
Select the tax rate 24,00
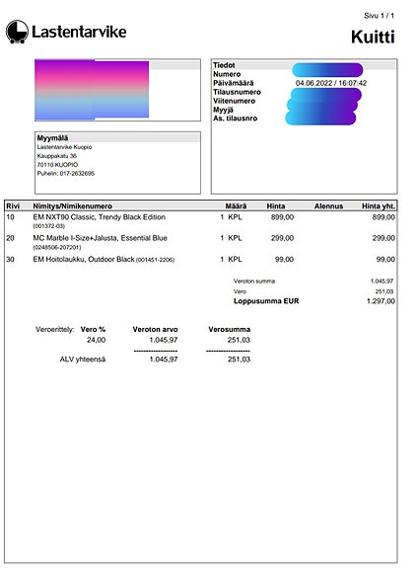point(97,340)
